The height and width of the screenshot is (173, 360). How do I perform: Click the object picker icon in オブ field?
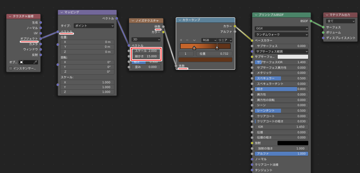[x=22, y=62]
